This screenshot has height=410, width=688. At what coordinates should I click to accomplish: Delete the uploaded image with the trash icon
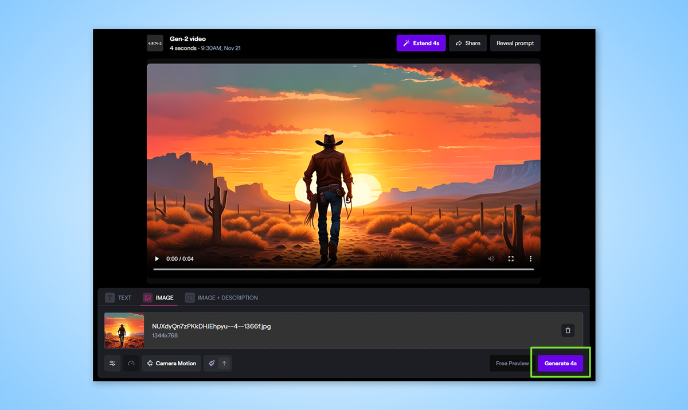pyautogui.click(x=568, y=330)
